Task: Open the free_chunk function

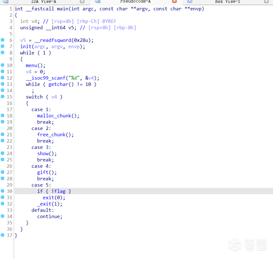Action: [51, 135]
